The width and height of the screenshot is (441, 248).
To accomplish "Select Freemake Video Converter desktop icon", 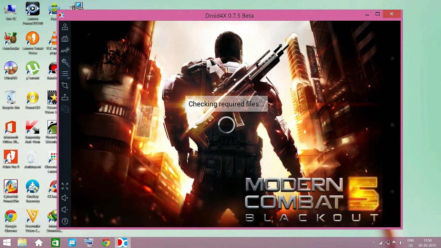I will [x=33, y=221].
